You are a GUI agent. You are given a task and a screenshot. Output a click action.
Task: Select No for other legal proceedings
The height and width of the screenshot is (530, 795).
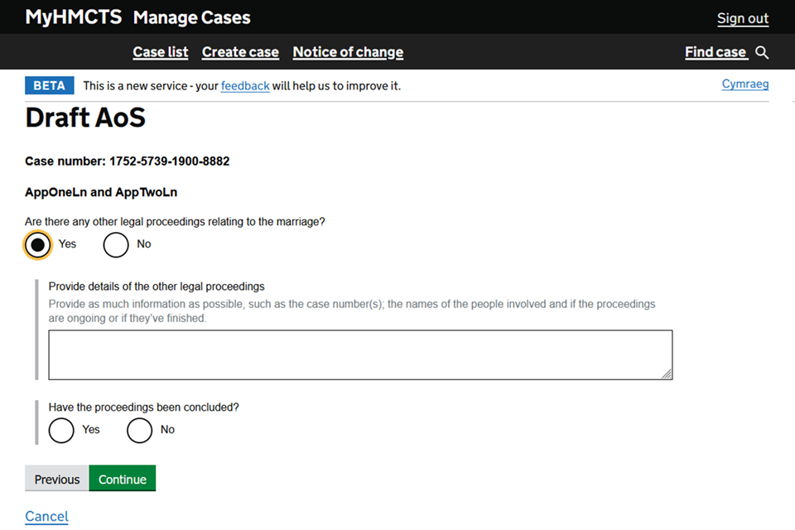(116, 244)
